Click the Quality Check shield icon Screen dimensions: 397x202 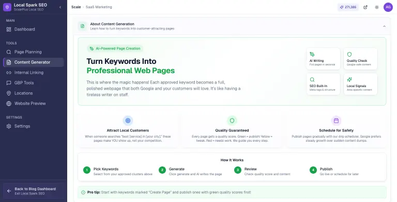pyautogui.click(x=349, y=54)
